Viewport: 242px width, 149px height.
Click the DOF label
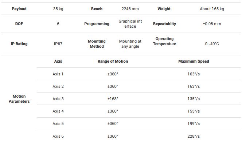click(x=19, y=24)
